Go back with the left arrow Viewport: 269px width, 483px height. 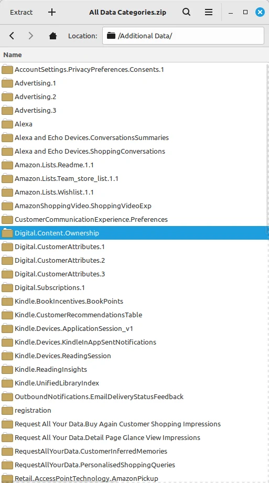click(12, 36)
